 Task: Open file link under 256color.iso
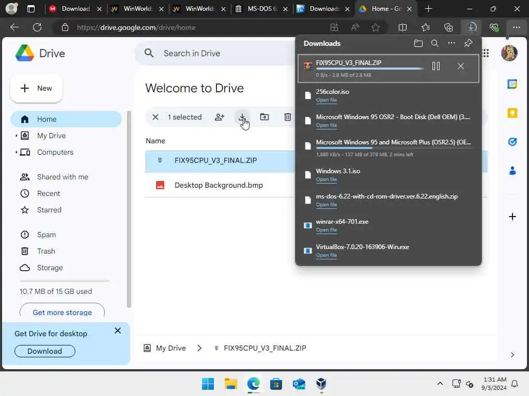click(x=326, y=100)
